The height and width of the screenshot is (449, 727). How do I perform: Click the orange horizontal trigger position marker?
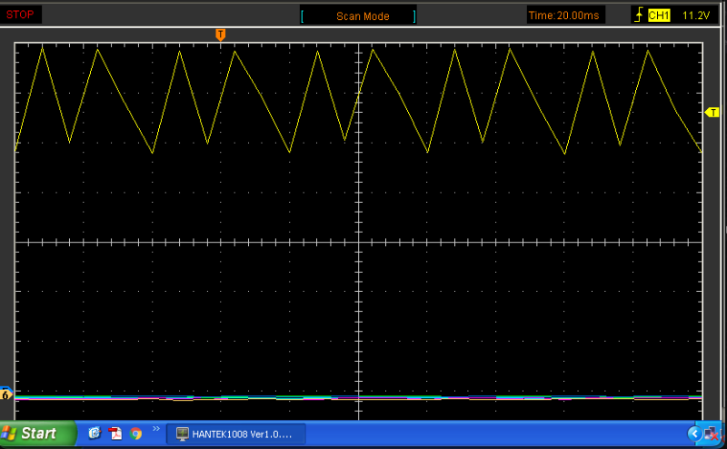pyautogui.click(x=220, y=35)
